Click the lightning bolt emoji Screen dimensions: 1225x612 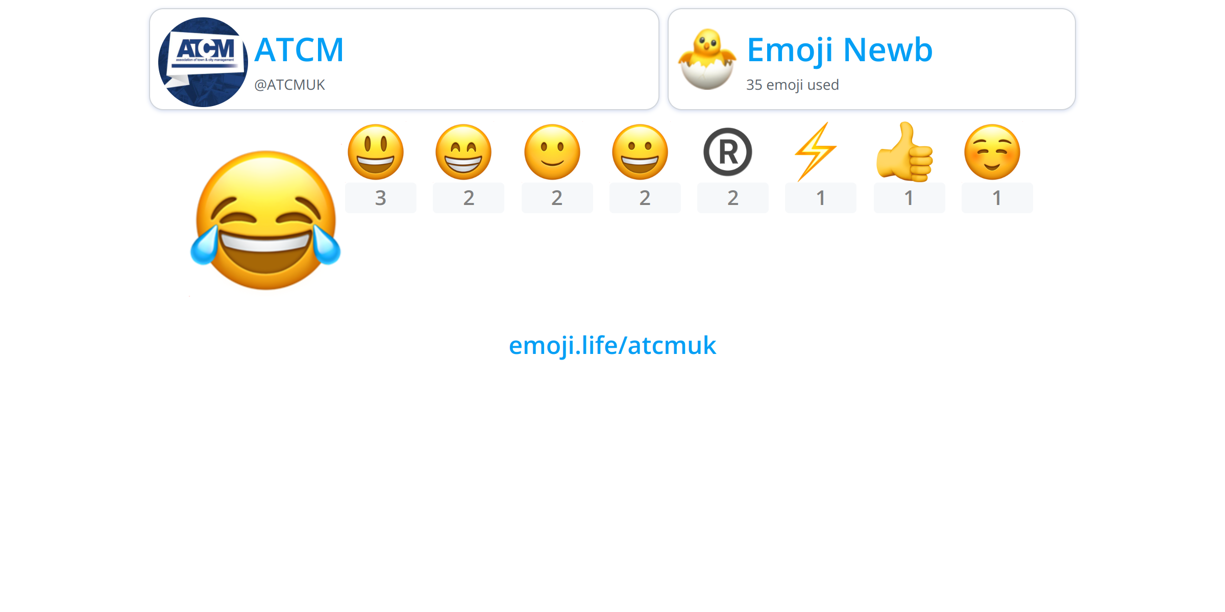click(x=816, y=152)
